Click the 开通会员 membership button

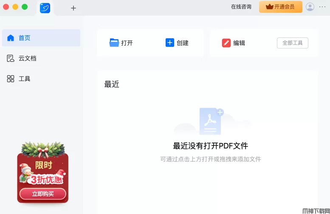pos(280,7)
